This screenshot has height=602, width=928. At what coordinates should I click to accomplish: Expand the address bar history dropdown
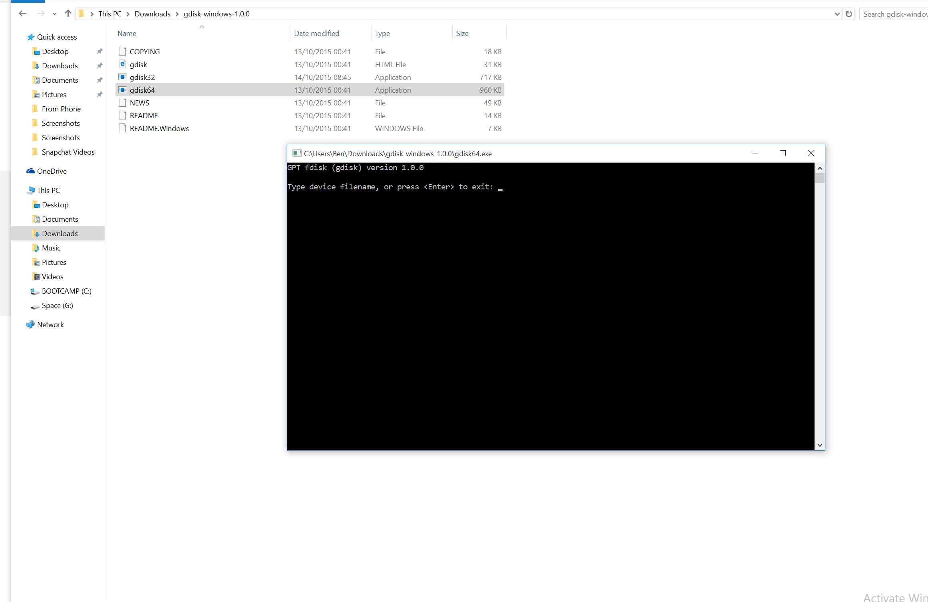[x=837, y=14]
